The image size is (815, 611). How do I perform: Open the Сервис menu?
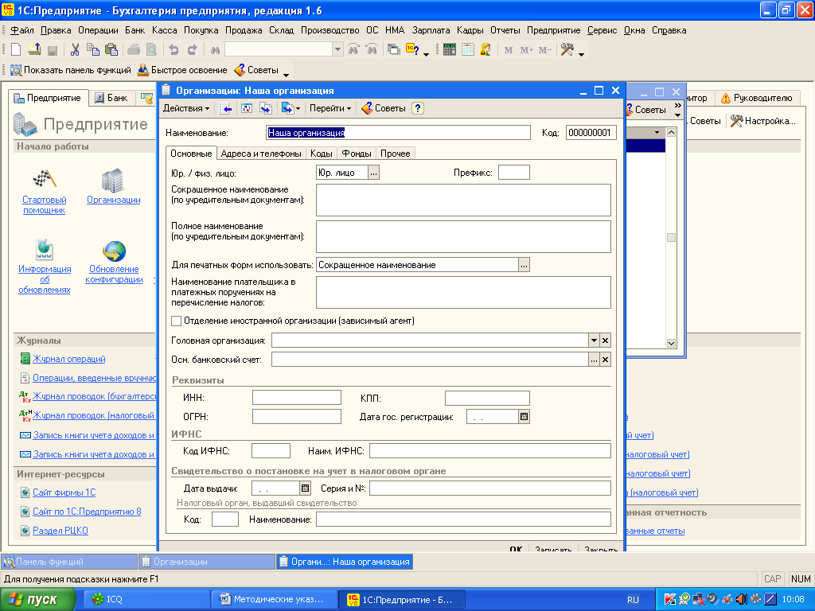tap(602, 30)
